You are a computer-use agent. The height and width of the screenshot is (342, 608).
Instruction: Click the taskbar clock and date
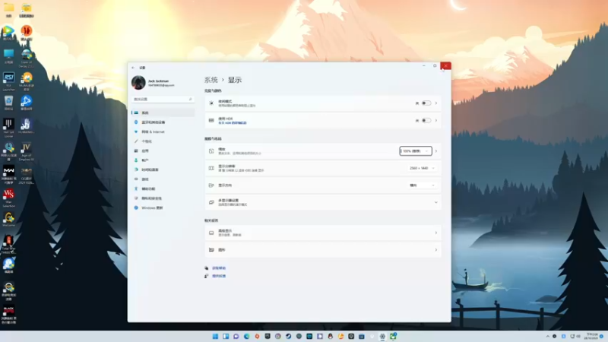click(x=592, y=336)
